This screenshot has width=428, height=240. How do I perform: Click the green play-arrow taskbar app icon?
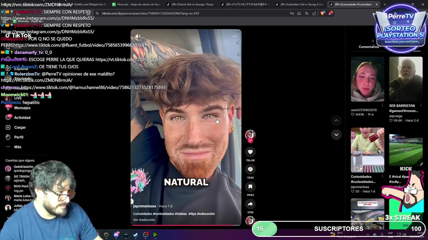coord(155,235)
